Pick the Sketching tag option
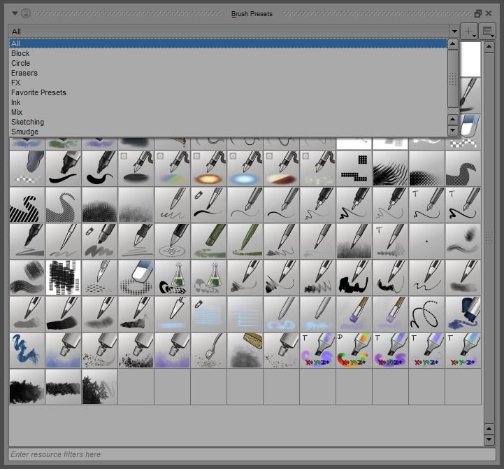The width and height of the screenshot is (504, 469). 27,122
